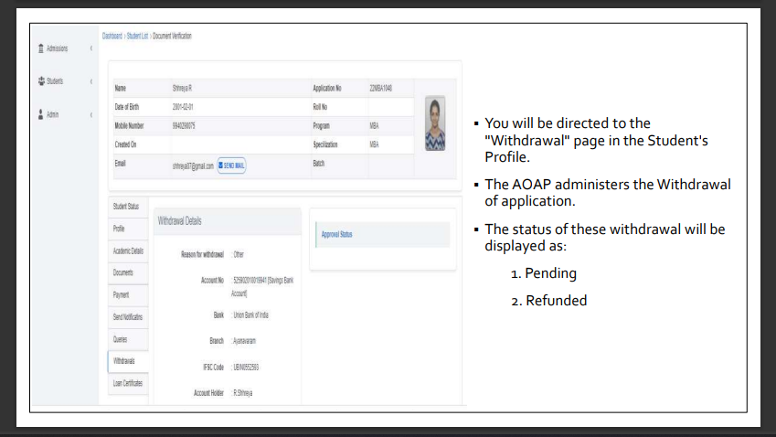
Task: Click the Admin user icon in sidebar
Action: coord(39,114)
